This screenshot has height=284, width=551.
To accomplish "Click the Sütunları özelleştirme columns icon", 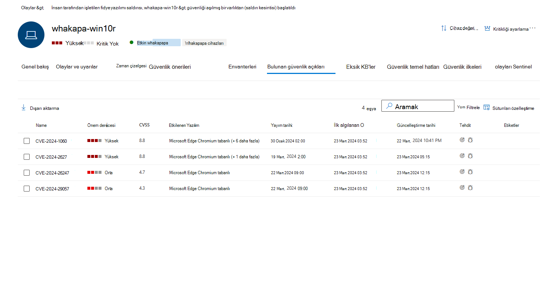I will coord(487,107).
